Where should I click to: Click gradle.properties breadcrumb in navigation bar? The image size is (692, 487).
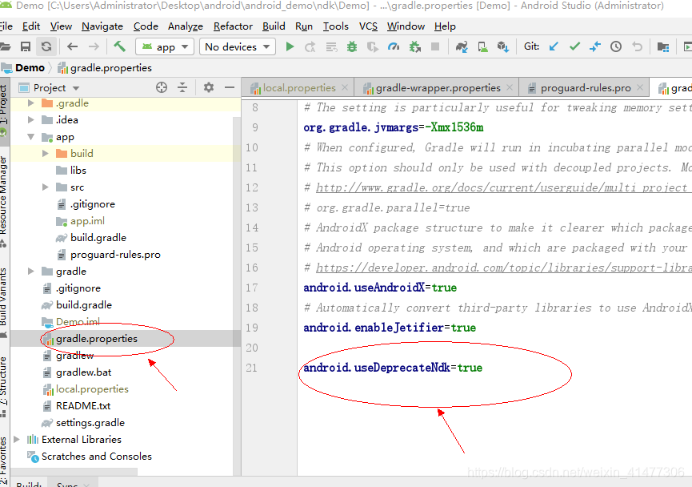click(x=105, y=67)
